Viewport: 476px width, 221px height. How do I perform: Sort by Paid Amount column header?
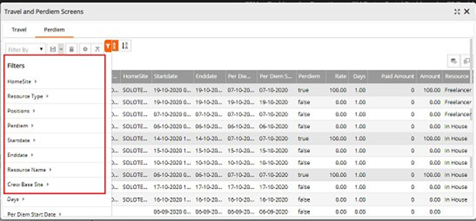tap(392, 77)
